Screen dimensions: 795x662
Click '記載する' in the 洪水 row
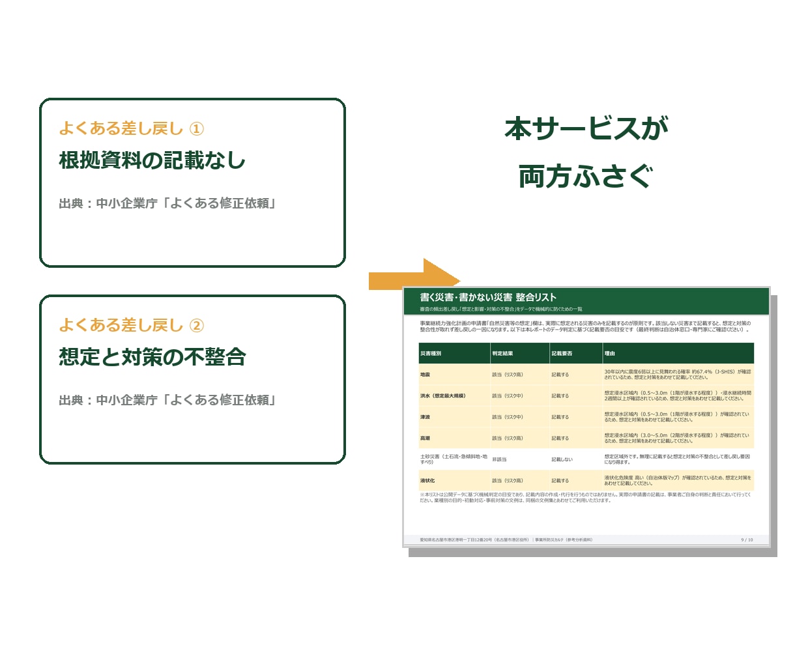coord(560,396)
